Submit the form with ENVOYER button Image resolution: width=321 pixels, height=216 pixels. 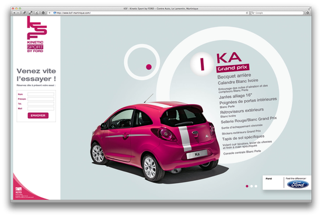pyautogui.click(x=38, y=115)
